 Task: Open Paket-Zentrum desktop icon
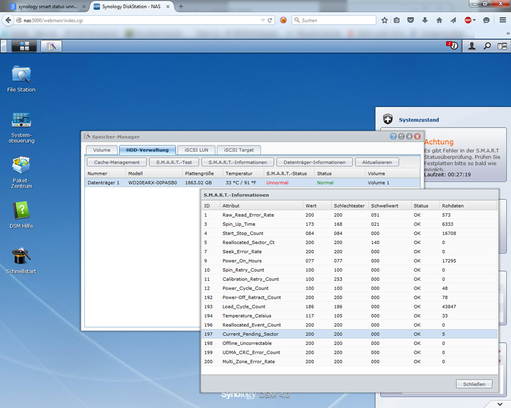point(21,173)
